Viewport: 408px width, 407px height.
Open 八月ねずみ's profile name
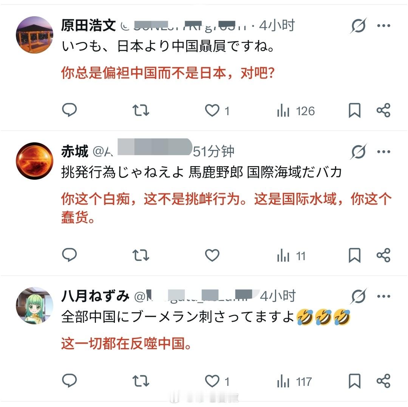click(95, 296)
